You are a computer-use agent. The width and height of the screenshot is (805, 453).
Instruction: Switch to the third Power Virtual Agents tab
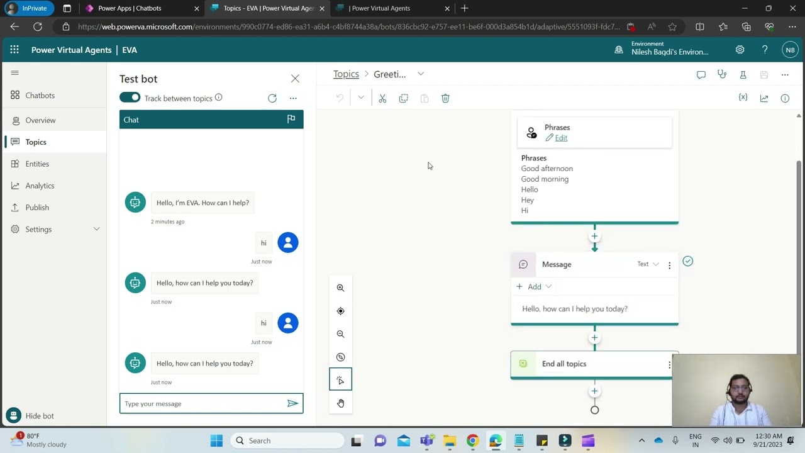pos(393,8)
